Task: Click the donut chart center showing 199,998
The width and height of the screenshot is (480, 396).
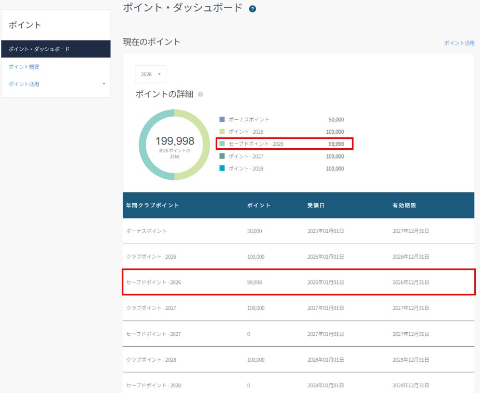Action: [x=175, y=145]
